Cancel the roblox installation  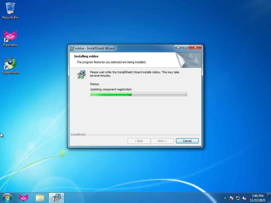click(x=187, y=141)
